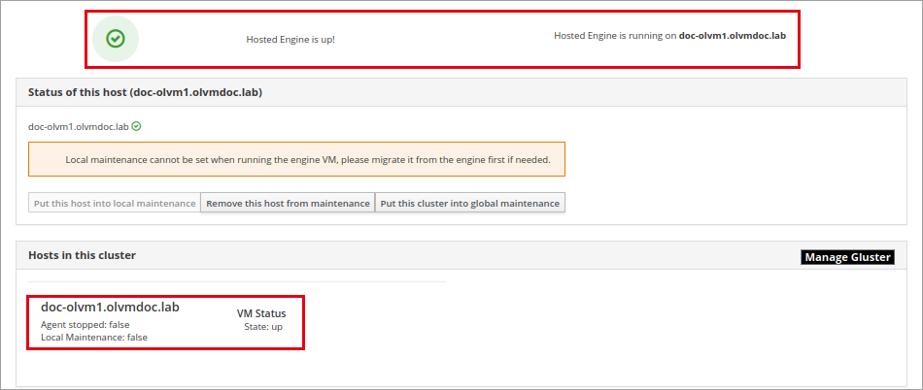Open the Manage Gluster button
923x390 pixels.
point(847,257)
